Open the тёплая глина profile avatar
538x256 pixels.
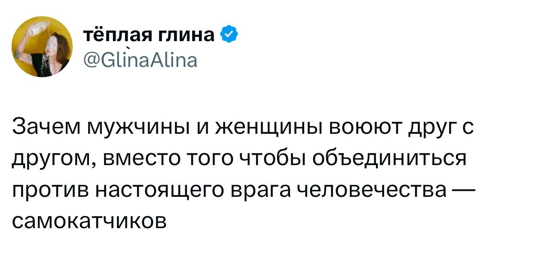(42, 47)
